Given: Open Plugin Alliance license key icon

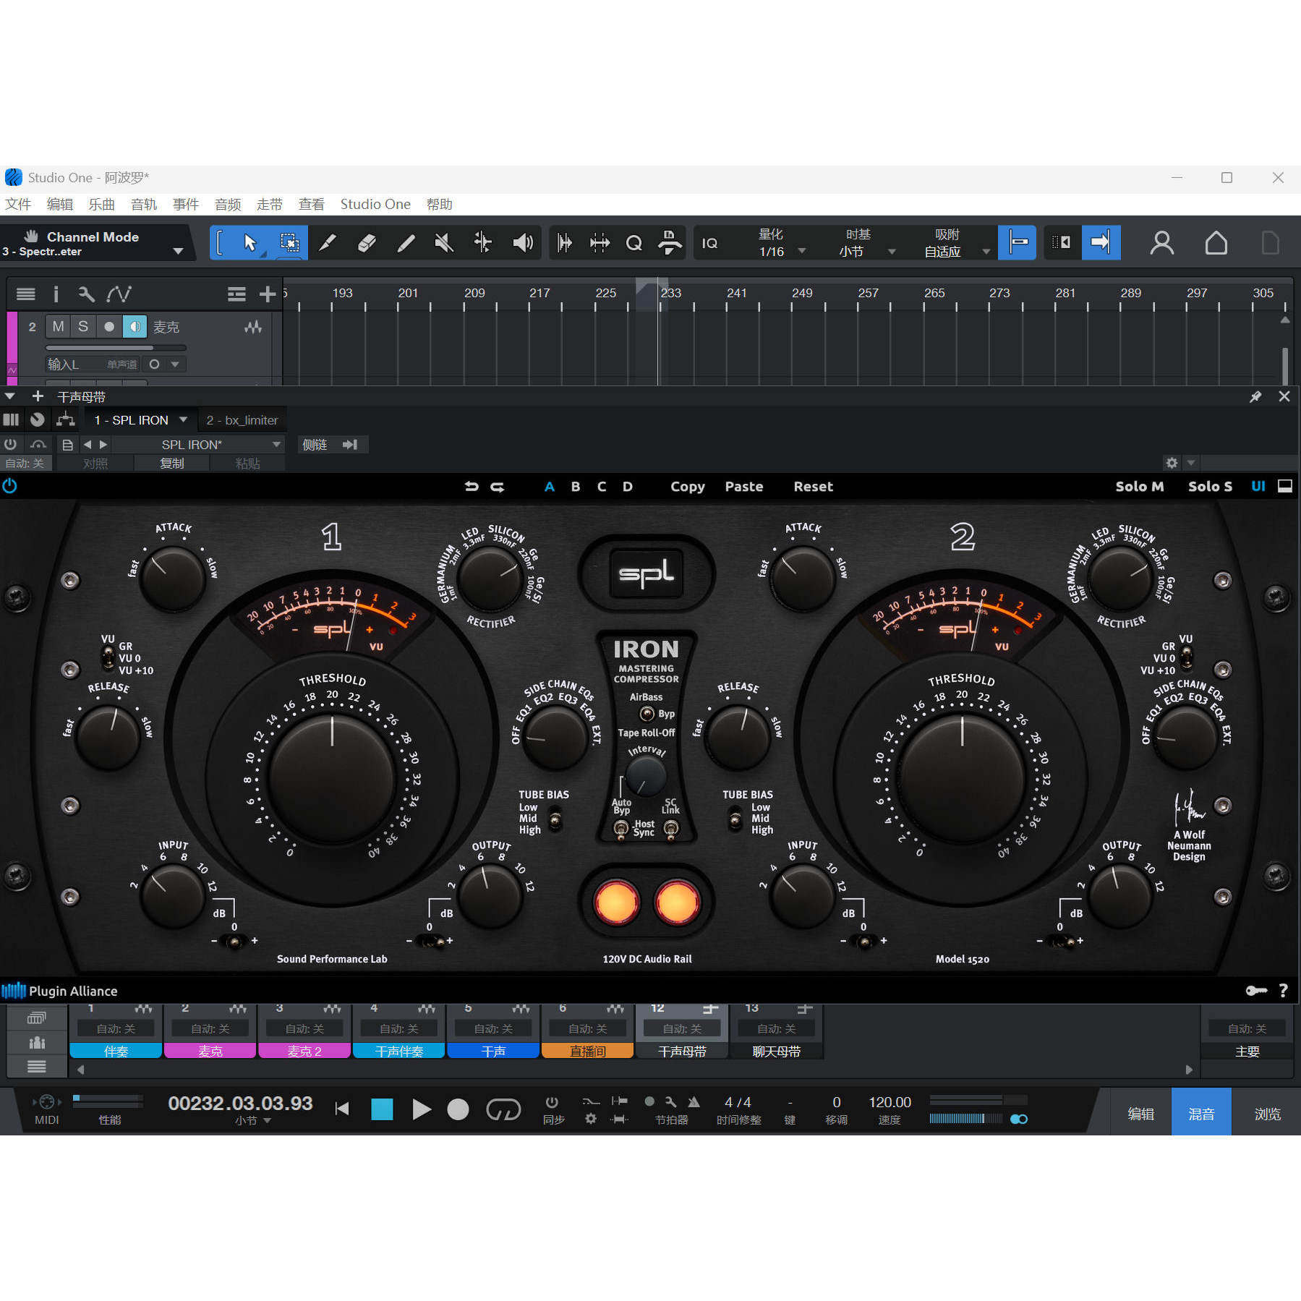Looking at the screenshot, I should click(1256, 991).
